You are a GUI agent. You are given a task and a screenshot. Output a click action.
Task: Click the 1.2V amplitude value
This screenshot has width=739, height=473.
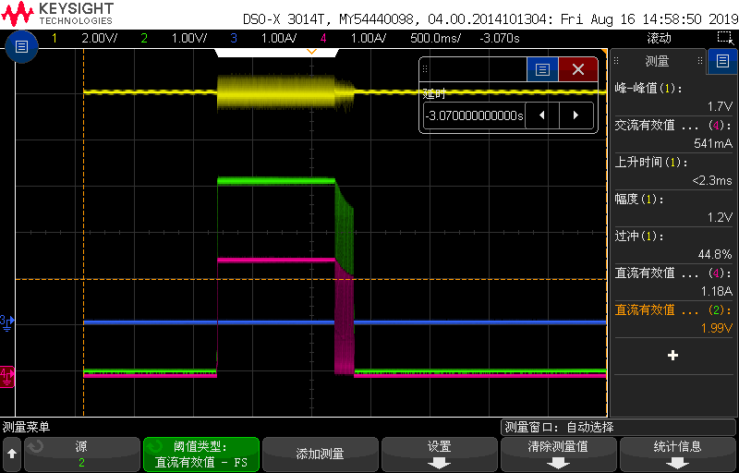tap(720, 217)
